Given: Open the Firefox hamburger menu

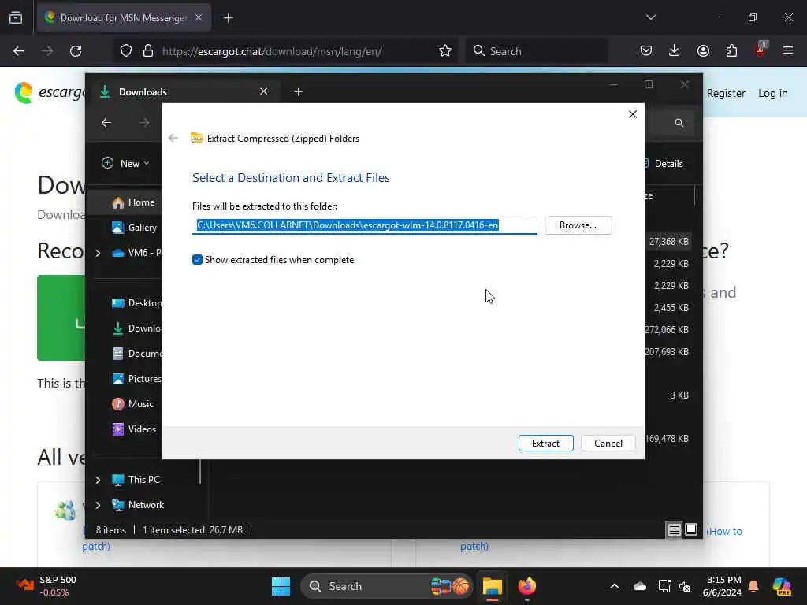Looking at the screenshot, I should 788,51.
